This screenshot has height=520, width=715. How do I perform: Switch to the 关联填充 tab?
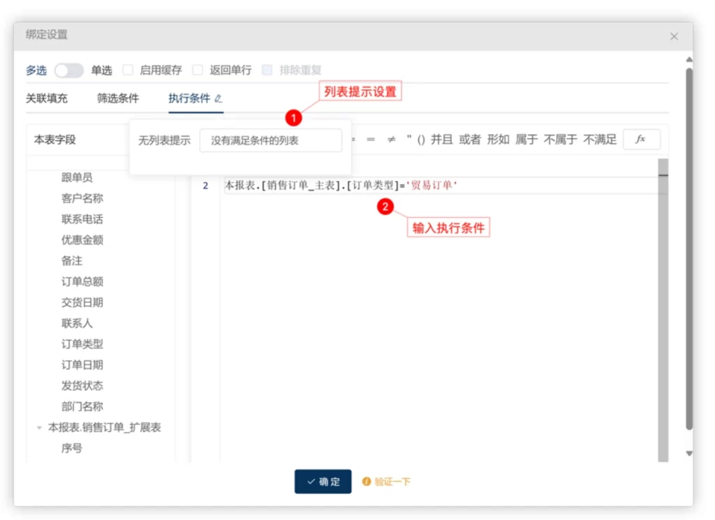pyautogui.click(x=47, y=98)
